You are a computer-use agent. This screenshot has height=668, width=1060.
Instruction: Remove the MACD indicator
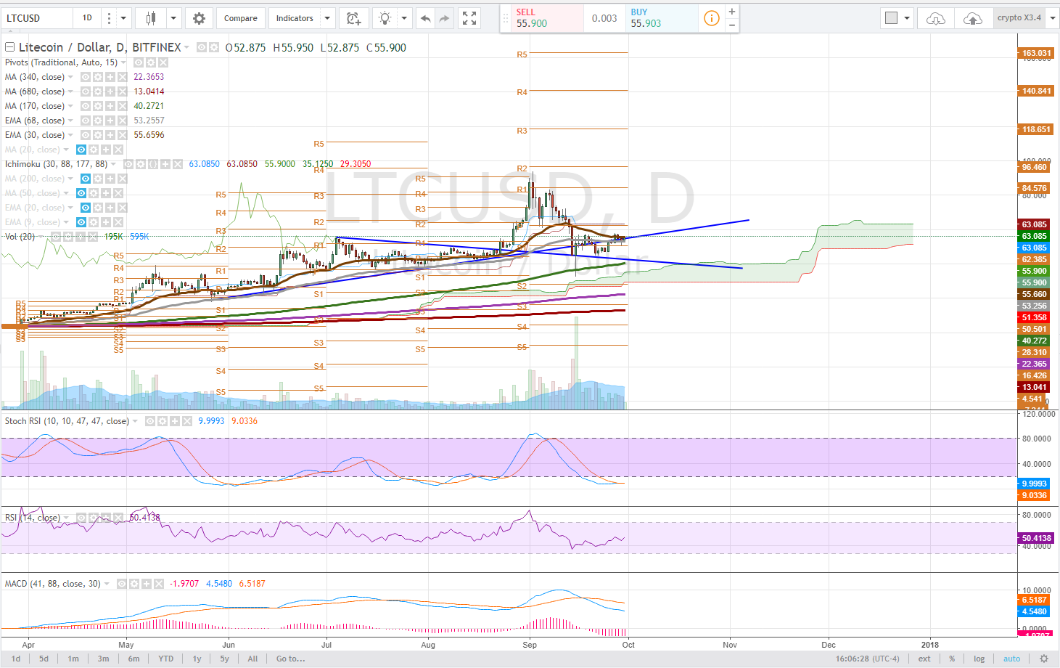(159, 584)
